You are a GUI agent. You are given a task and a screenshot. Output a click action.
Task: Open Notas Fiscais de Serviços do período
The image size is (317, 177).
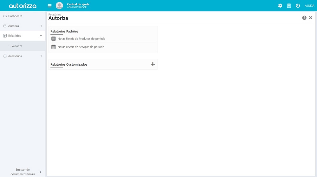click(81, 47)
